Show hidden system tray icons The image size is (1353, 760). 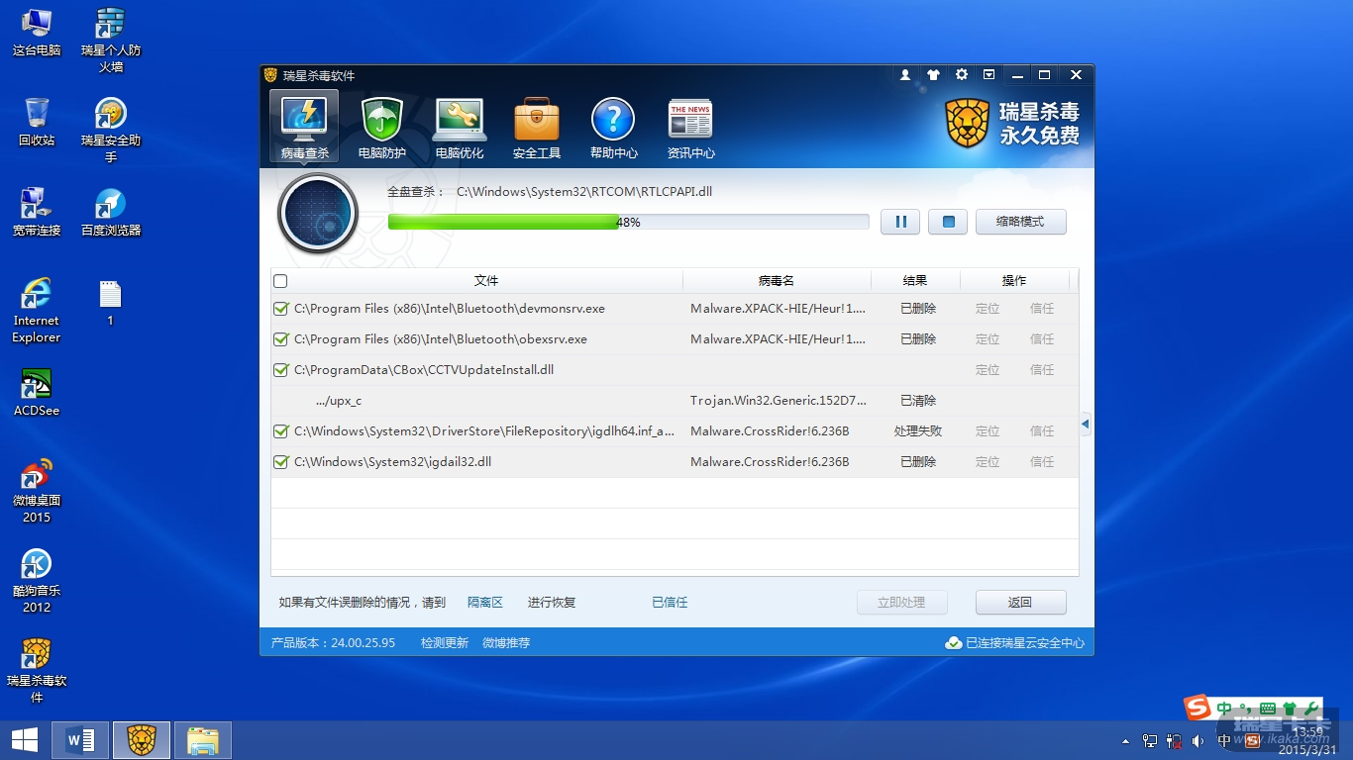pos(1125,741)
